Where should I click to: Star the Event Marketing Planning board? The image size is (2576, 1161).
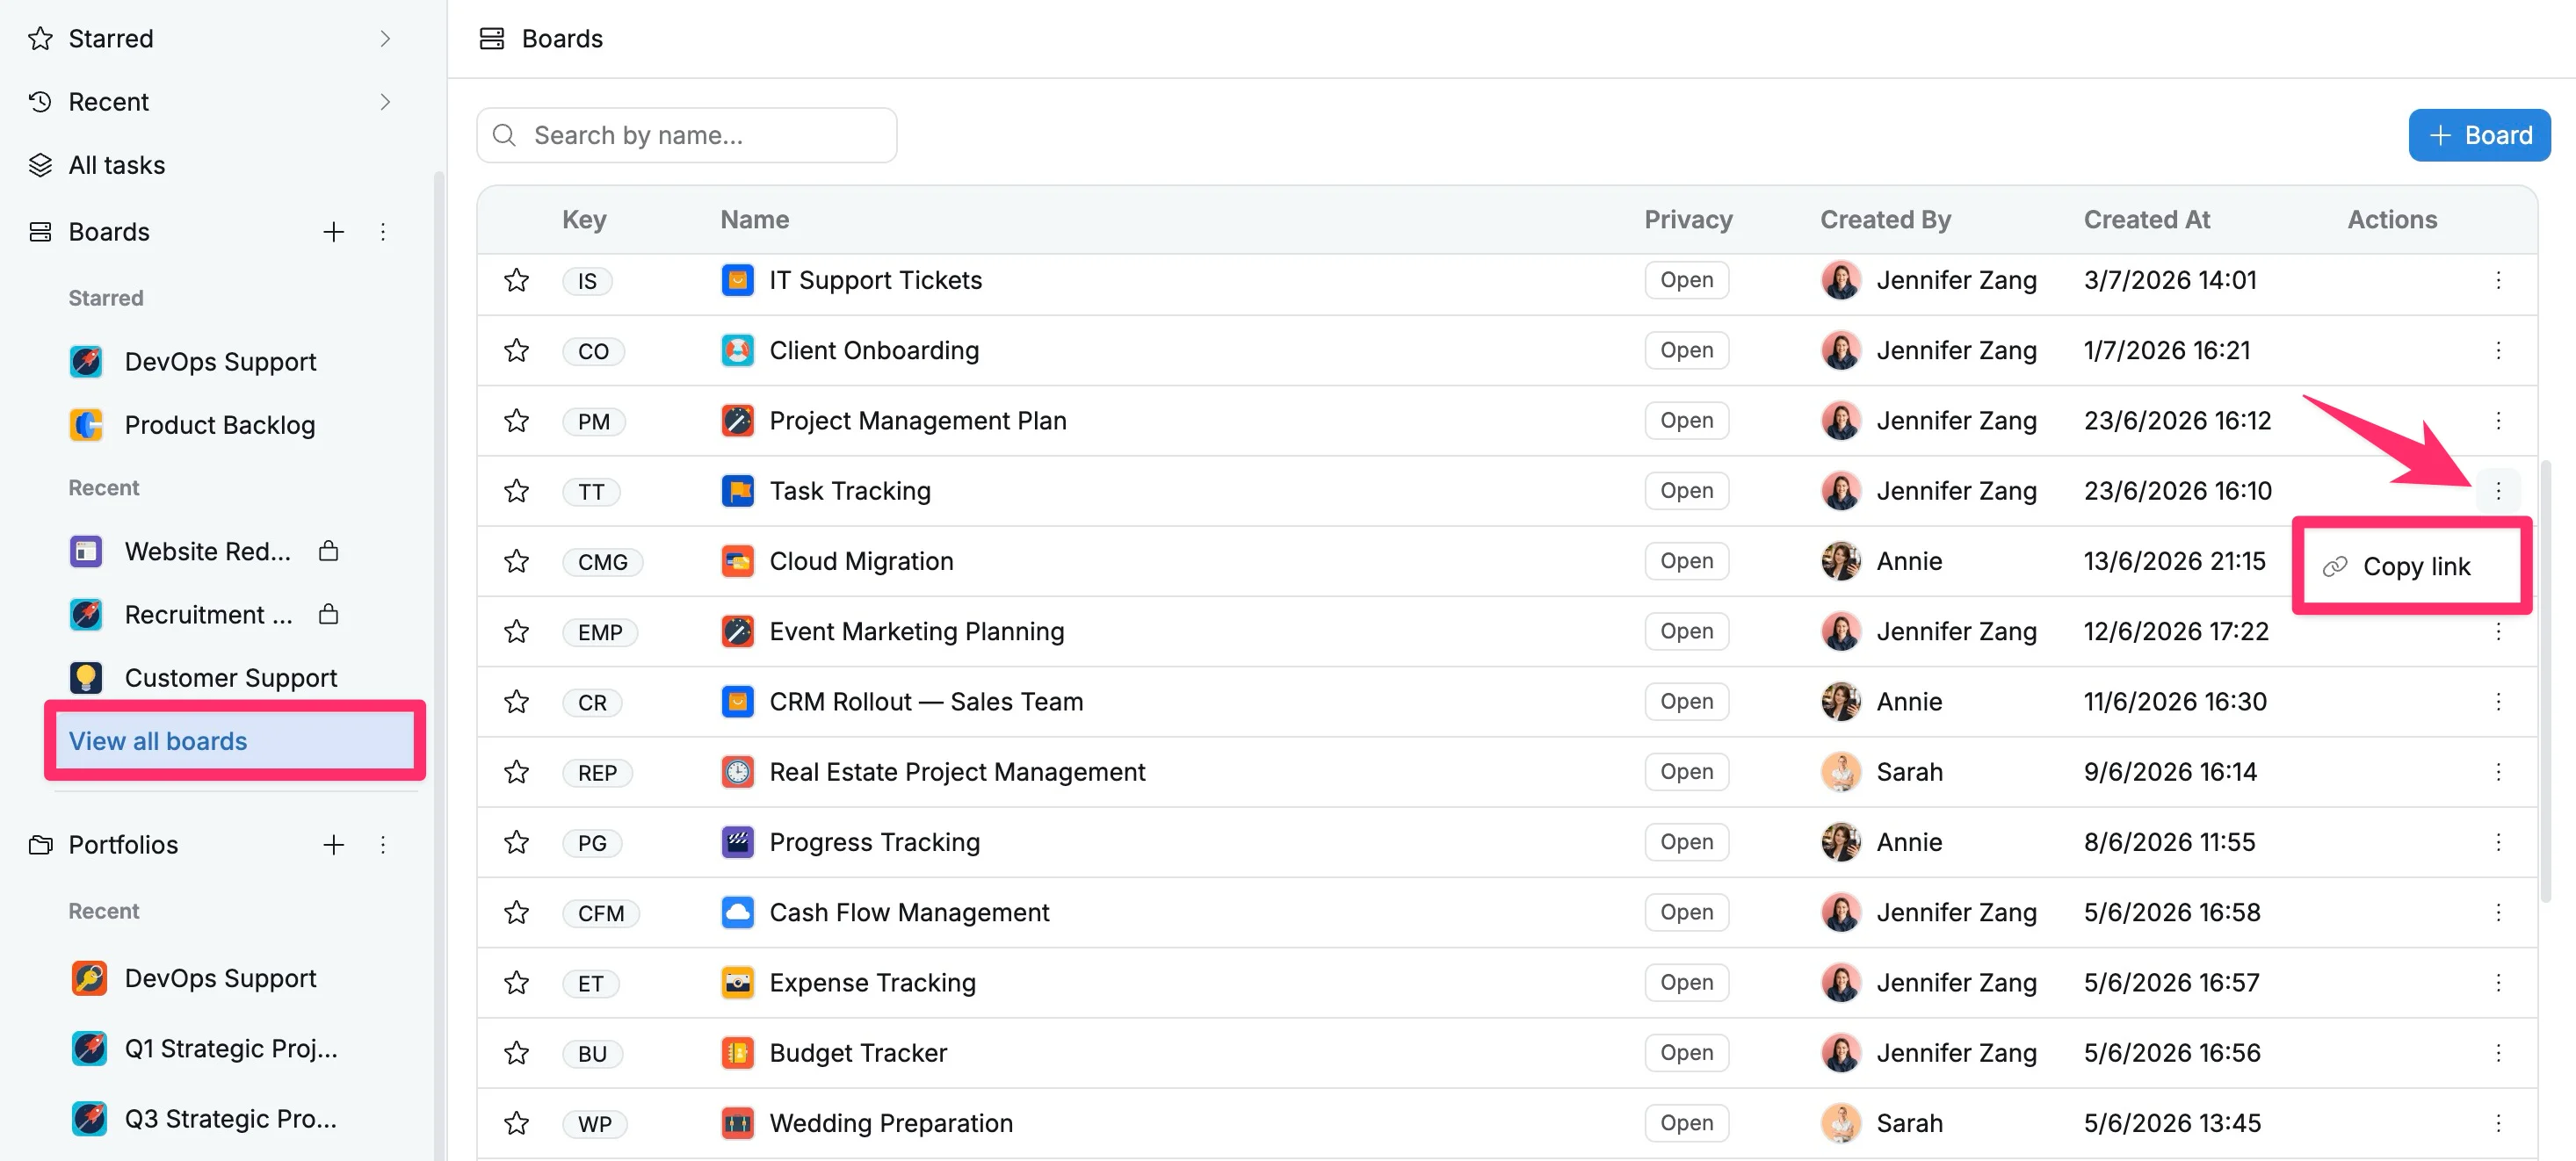point(516,631)
